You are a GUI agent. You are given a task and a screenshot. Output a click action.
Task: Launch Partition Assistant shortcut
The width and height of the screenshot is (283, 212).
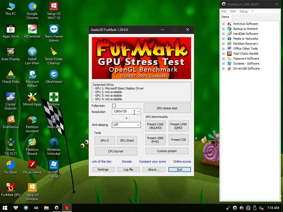(x=32, y=124)
